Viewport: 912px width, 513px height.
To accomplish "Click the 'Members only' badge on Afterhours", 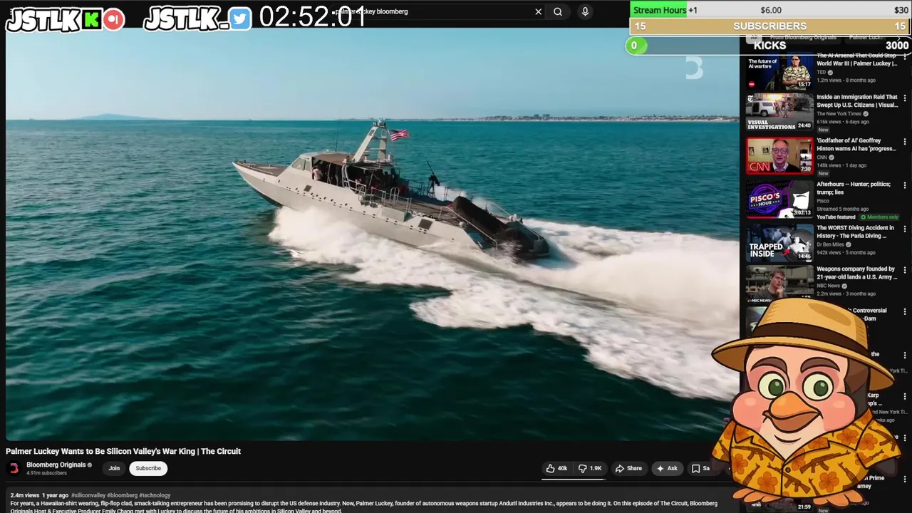I will click(x=881, y=217).
